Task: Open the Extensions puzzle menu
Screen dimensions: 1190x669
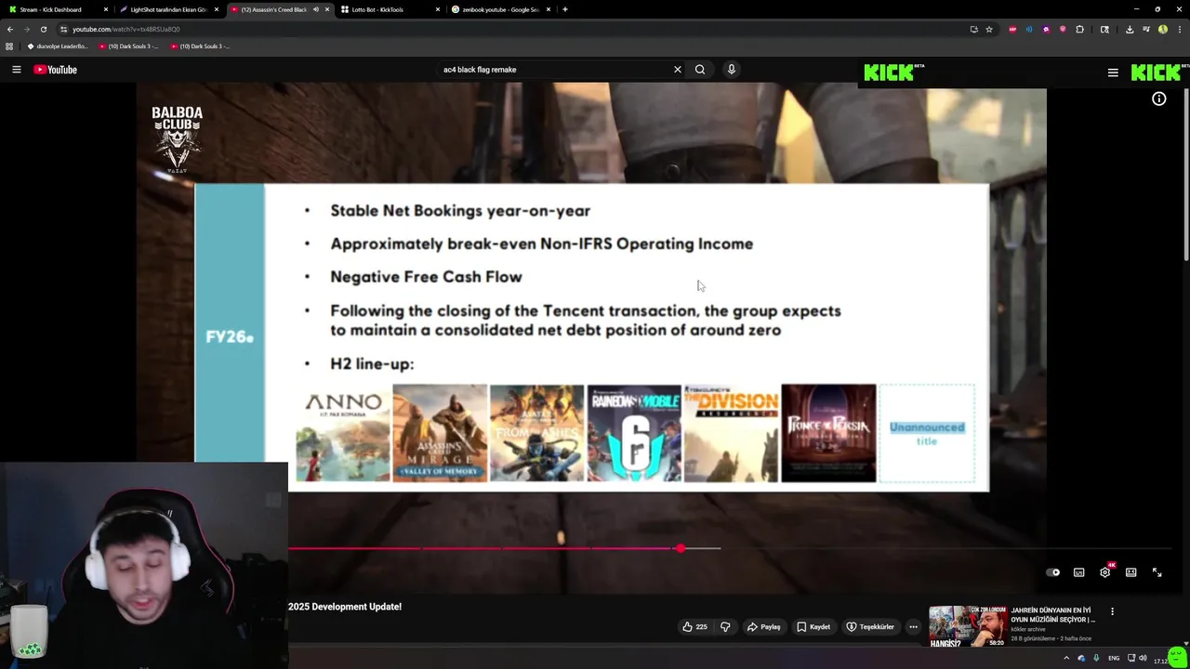Action: pyautogui.click(x=1080, y=29)
